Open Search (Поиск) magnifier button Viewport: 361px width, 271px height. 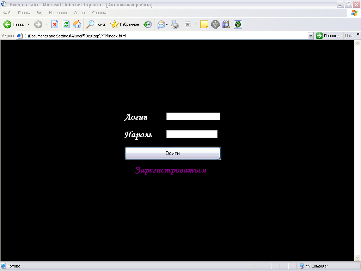[96, 24]
